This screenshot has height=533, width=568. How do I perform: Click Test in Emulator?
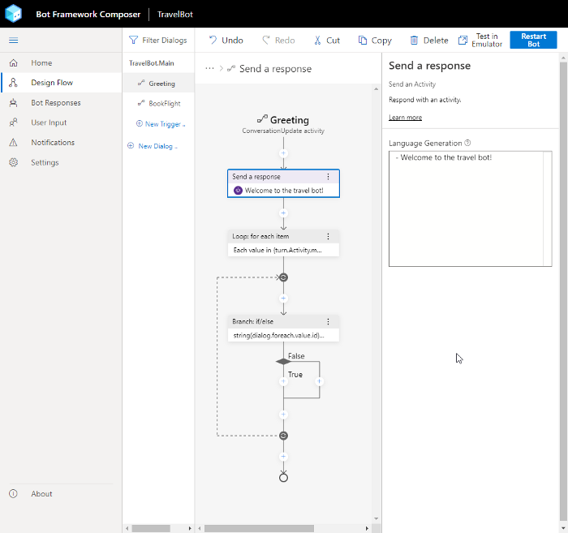480,41
